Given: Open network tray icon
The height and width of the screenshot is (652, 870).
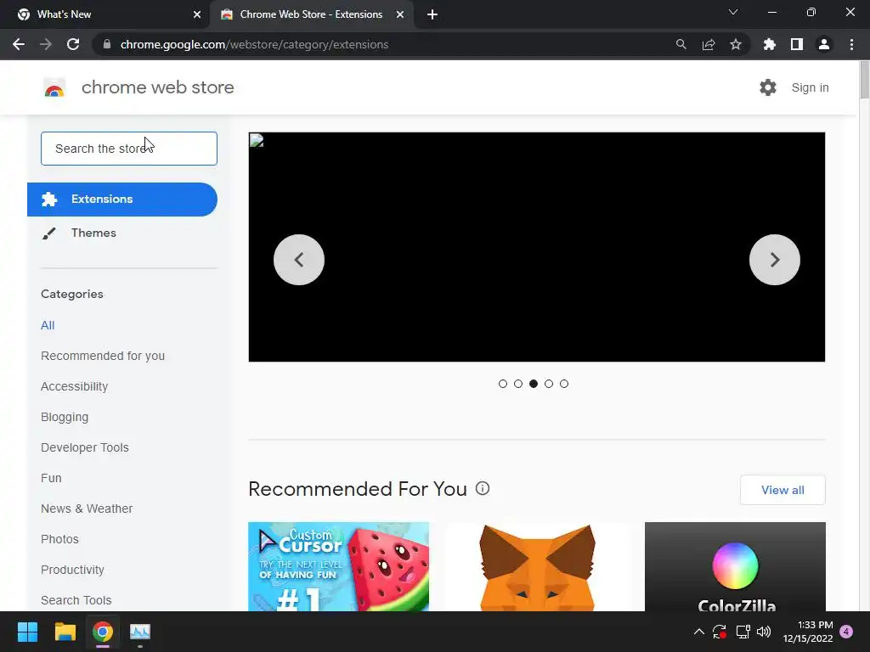Looking at the screenshot, I should coord(743,632).
